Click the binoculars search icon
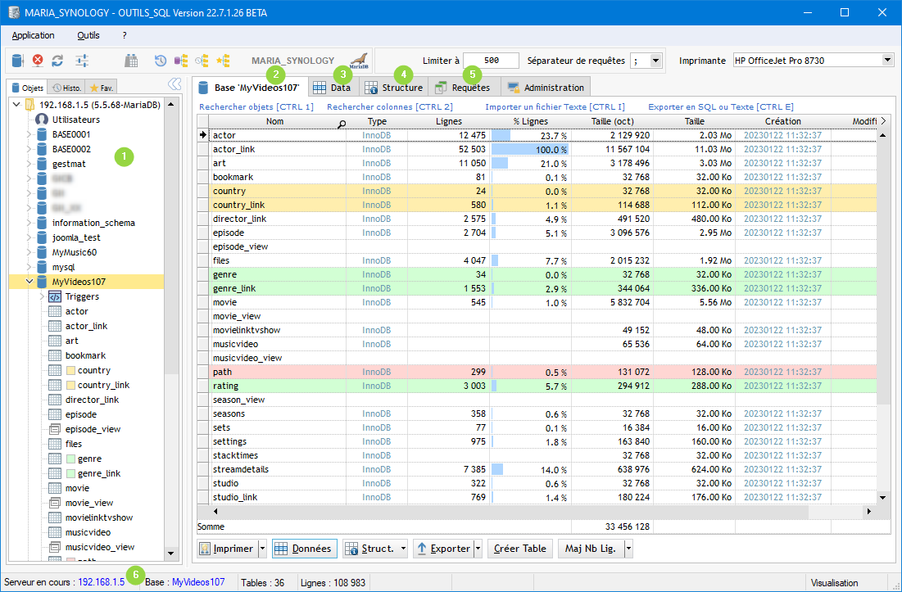 coord(131,61)
